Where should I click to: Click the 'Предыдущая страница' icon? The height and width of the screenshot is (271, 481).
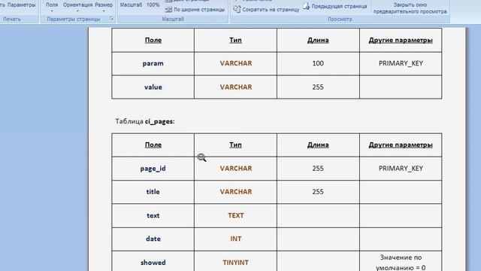click(x=306, y=6)
